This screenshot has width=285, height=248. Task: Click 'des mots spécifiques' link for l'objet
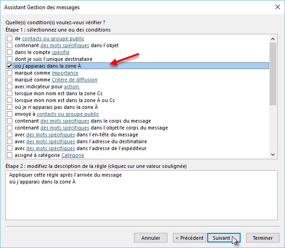[x=65, y=45]
